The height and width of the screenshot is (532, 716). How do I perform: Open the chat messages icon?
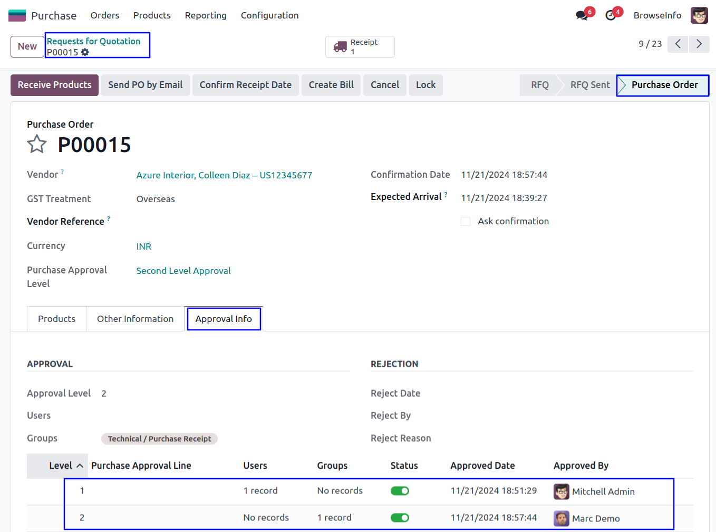tap(582, 15)
